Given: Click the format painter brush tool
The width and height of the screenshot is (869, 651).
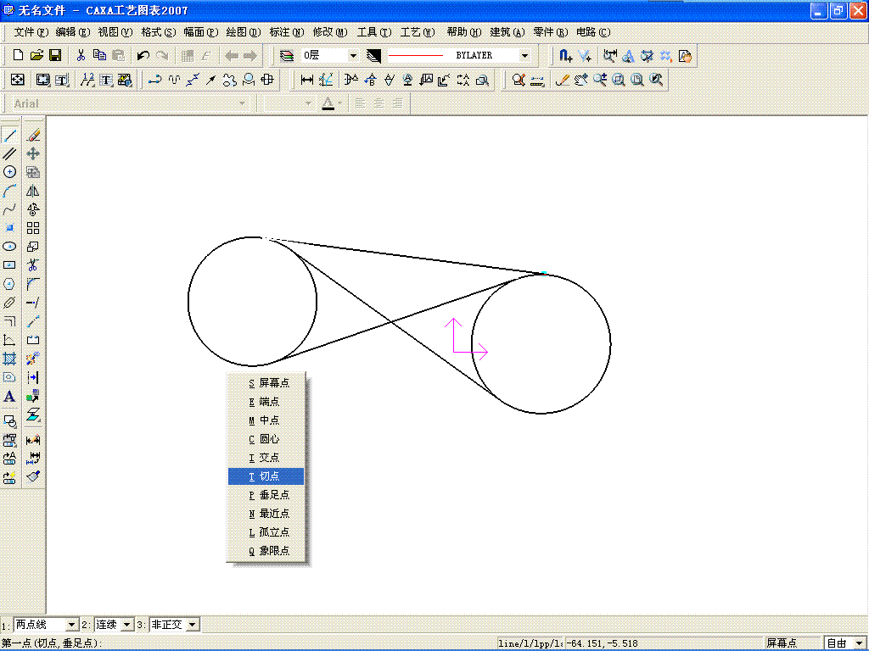Looking at the screenshot, I should click(x=33, y=476).
